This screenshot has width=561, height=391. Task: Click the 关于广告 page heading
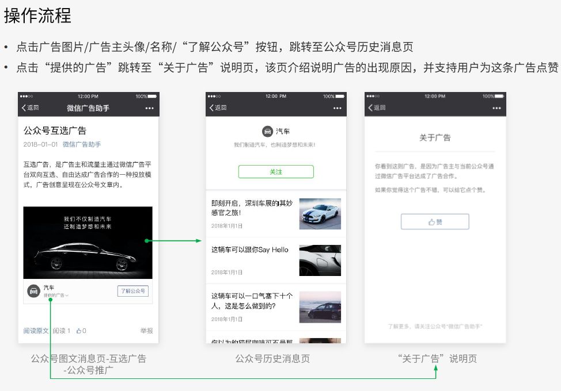tap(435, 138)
